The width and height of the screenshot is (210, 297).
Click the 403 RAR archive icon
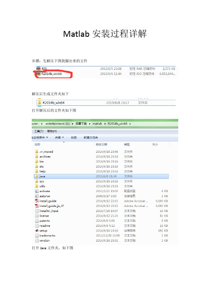point(39,69)
